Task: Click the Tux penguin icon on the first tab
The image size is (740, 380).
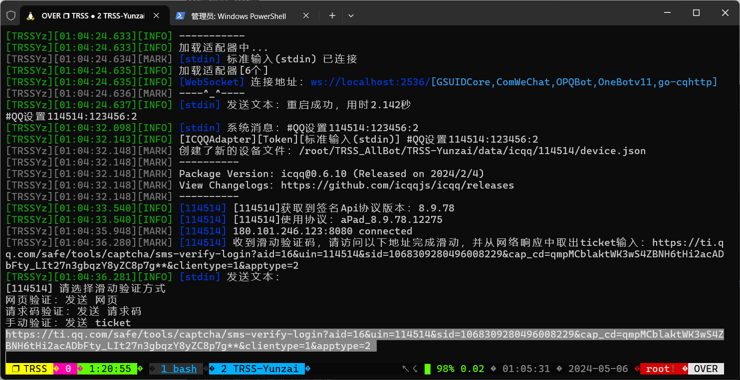Action: (30, 16)
